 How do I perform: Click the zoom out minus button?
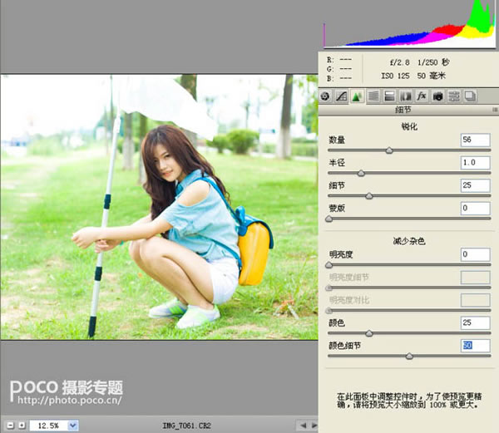coord(9,426)
